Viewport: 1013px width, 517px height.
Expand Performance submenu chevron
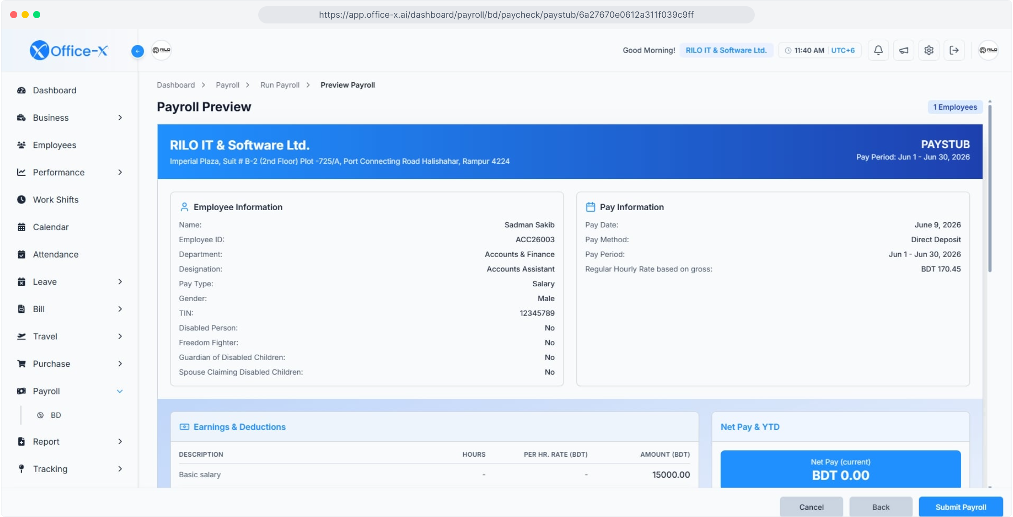coord(120,172)
